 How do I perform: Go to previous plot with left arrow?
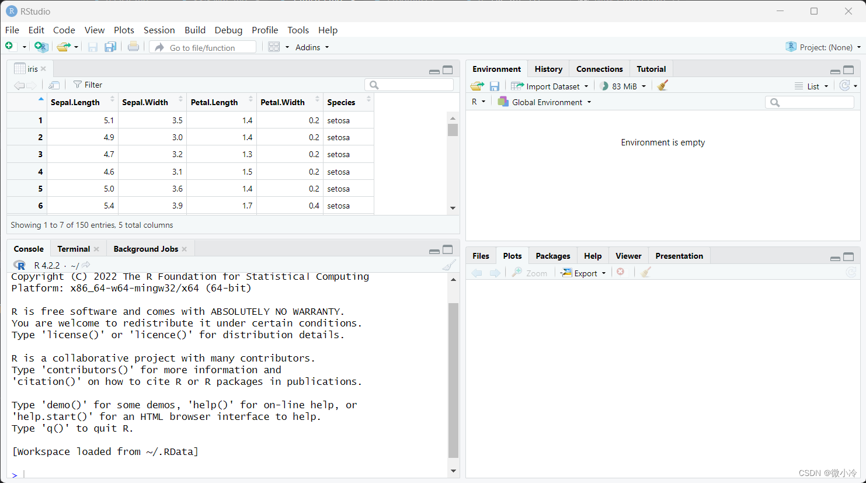click(477, 273)
